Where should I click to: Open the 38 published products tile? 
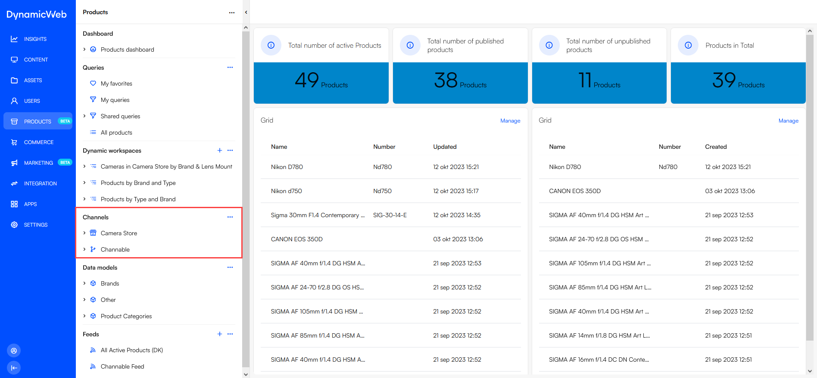[x=460, y=83]
